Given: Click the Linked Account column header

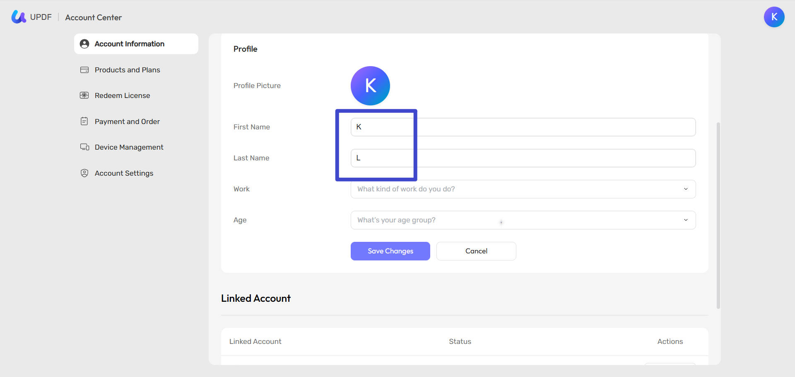Looking at the screenshot, I should (x=255, y=341).
